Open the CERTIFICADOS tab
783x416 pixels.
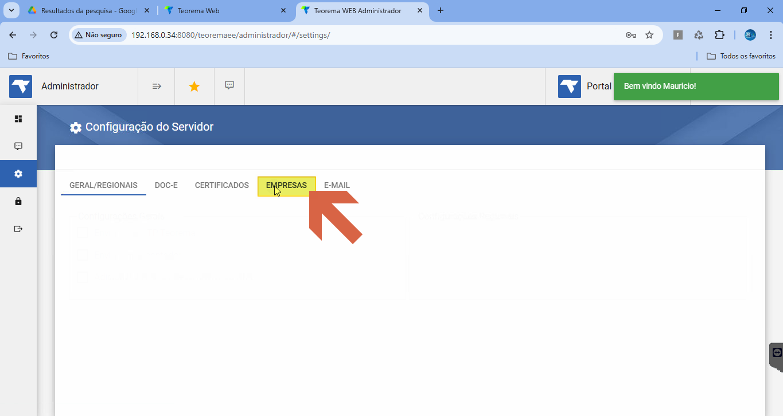click(x=222, y=185)
